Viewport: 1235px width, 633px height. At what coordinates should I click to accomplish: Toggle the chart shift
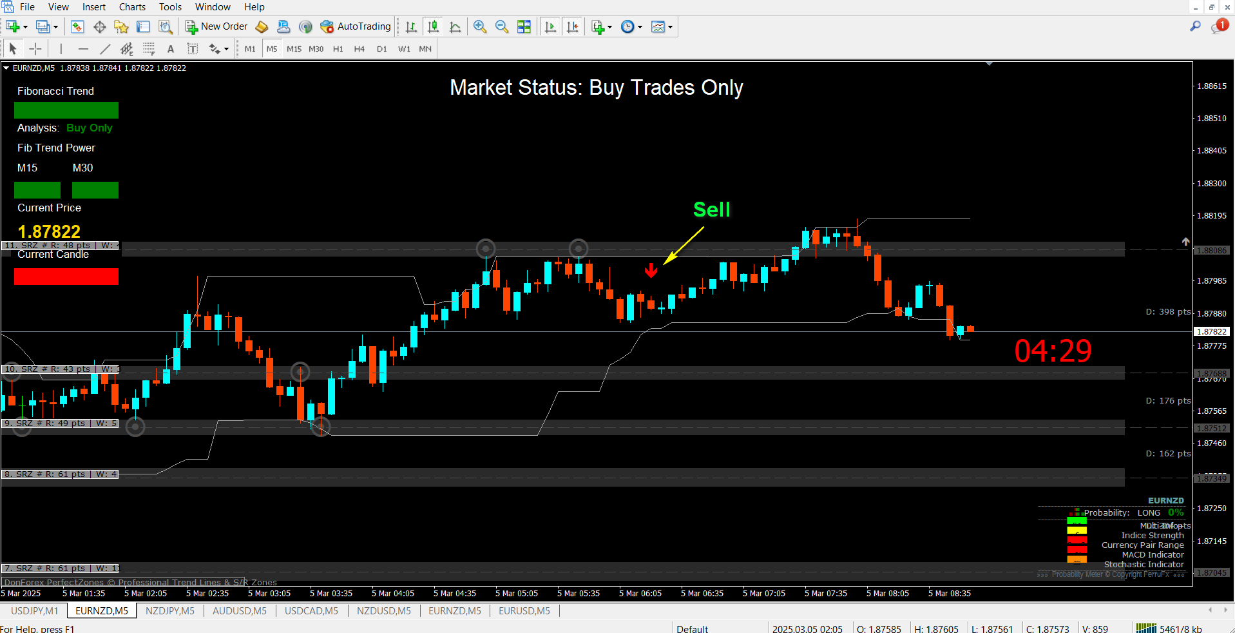(573, 26)
